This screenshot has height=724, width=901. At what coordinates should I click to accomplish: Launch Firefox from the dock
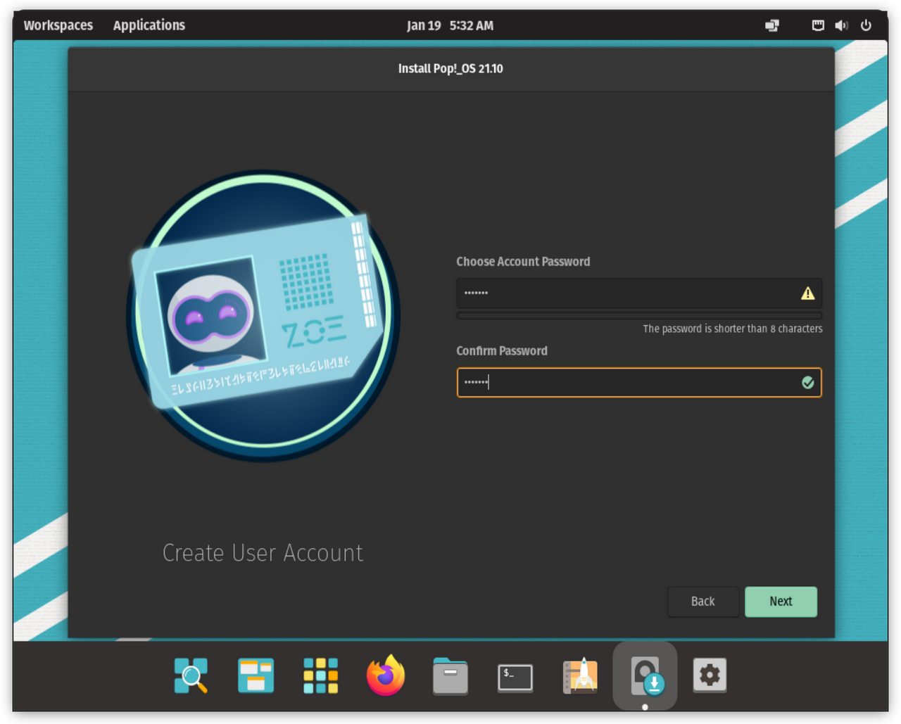[386, 675]
